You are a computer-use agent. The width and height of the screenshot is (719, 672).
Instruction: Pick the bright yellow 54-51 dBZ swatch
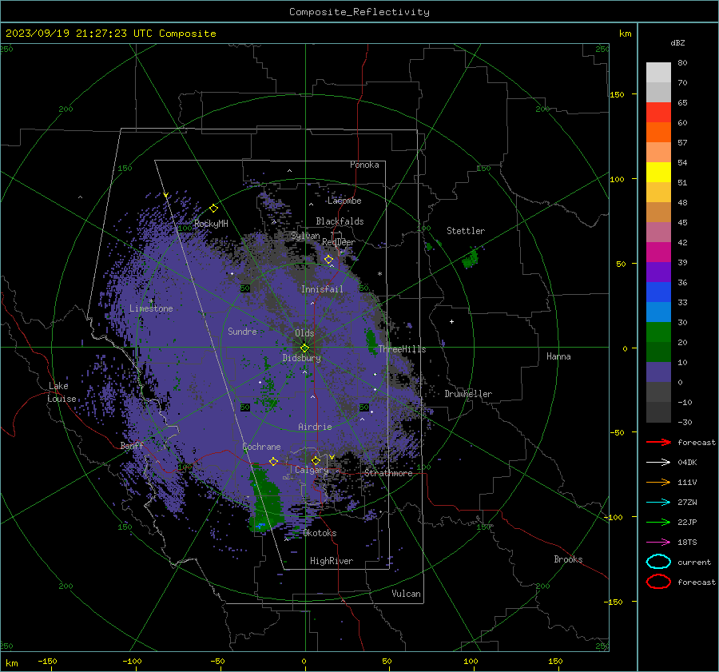coord(658,173)
